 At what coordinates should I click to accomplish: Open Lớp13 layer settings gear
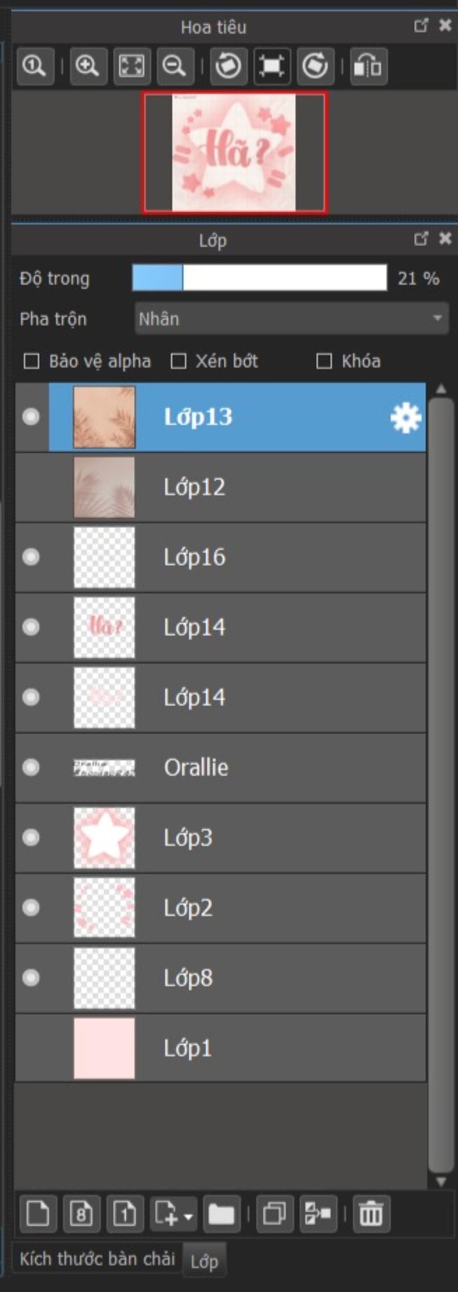point(406,417)
